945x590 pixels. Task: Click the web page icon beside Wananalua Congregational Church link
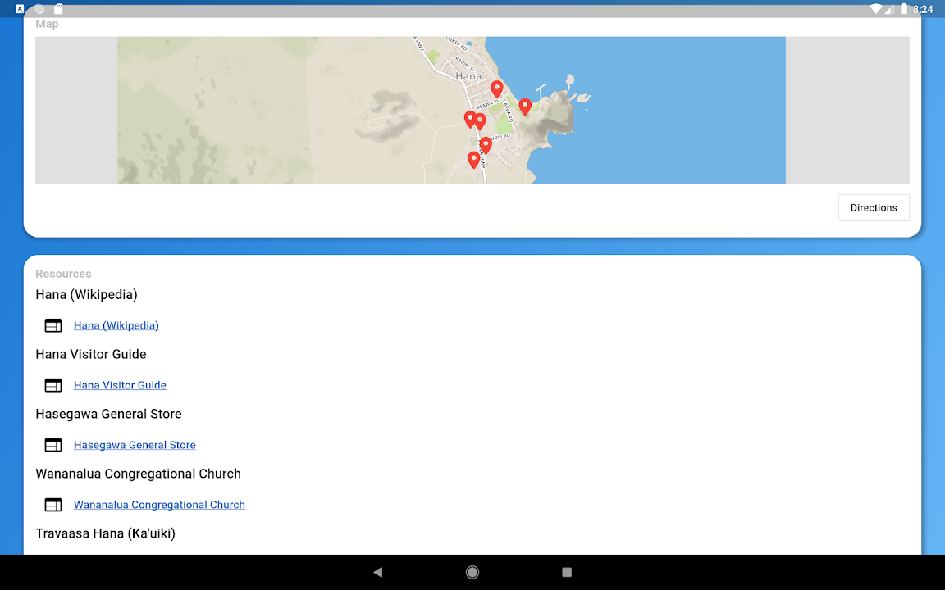(53, 505)
